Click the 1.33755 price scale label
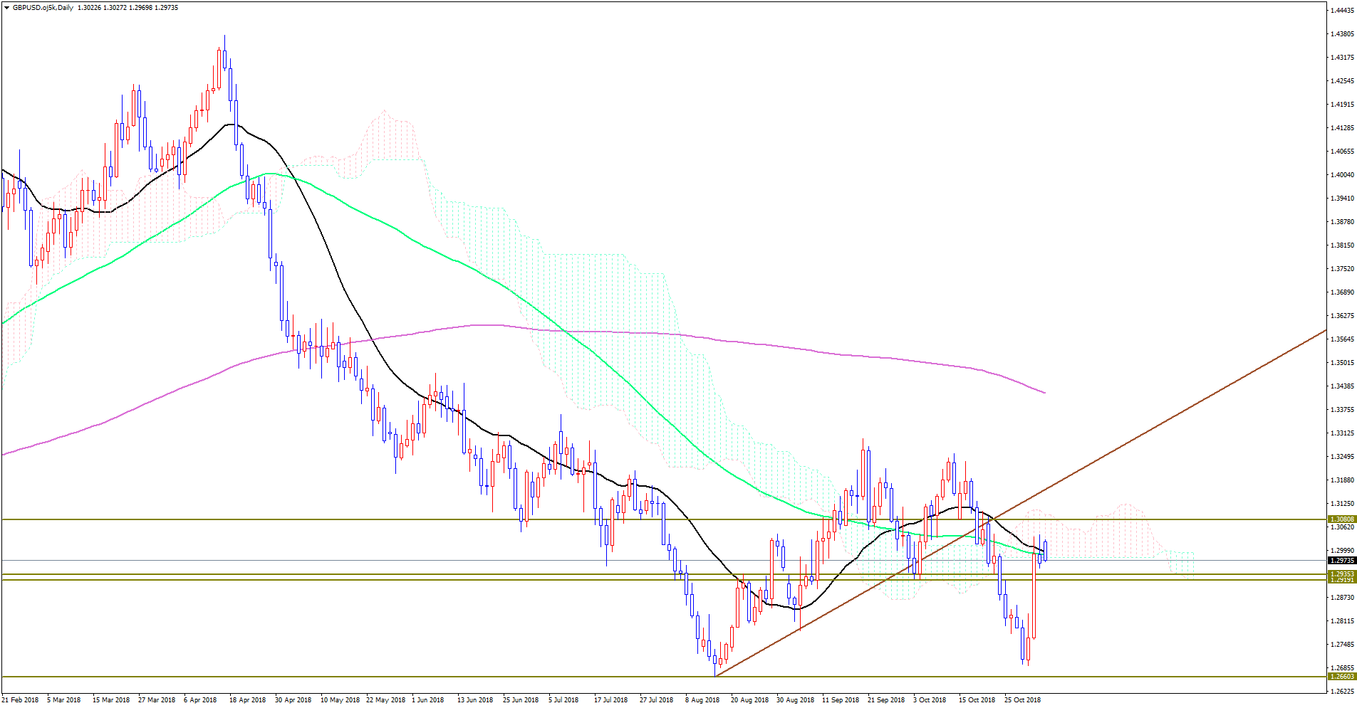Screen dimensions: 1357x708 click(x=1343, y=409)
